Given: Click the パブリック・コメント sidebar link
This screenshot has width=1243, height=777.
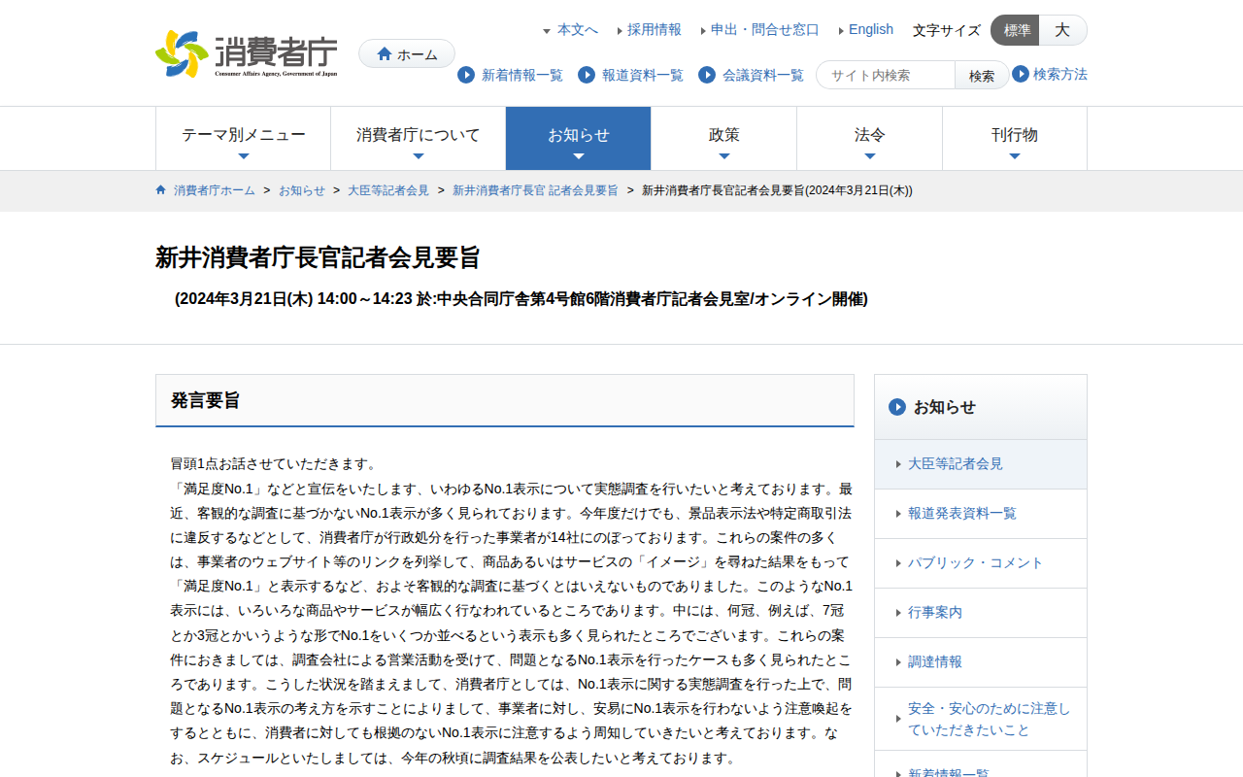Looking at the screenshot, I should 976,562.
